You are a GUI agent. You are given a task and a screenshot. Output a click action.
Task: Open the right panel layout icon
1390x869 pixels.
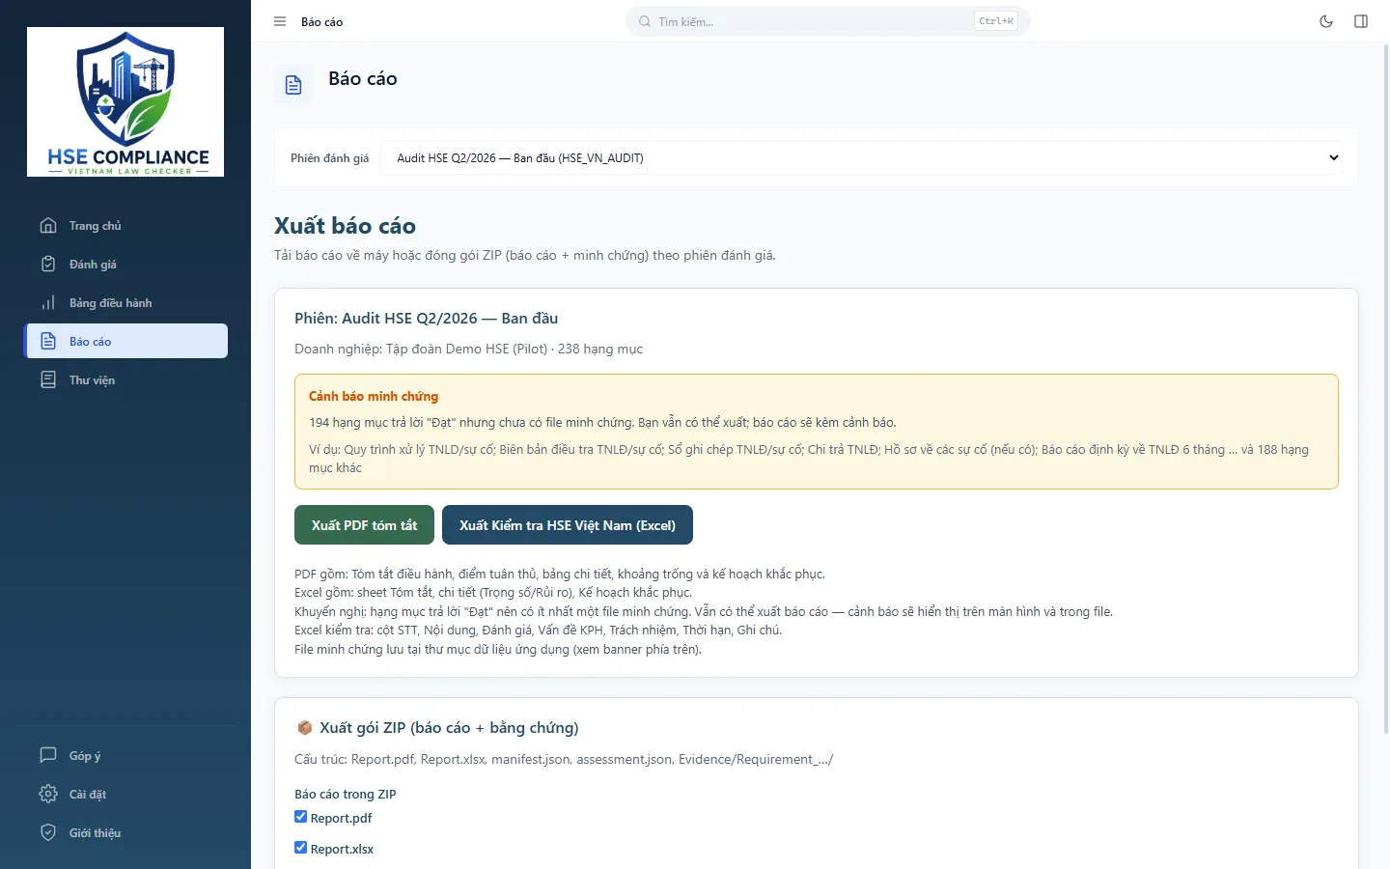coord(1361,21)
